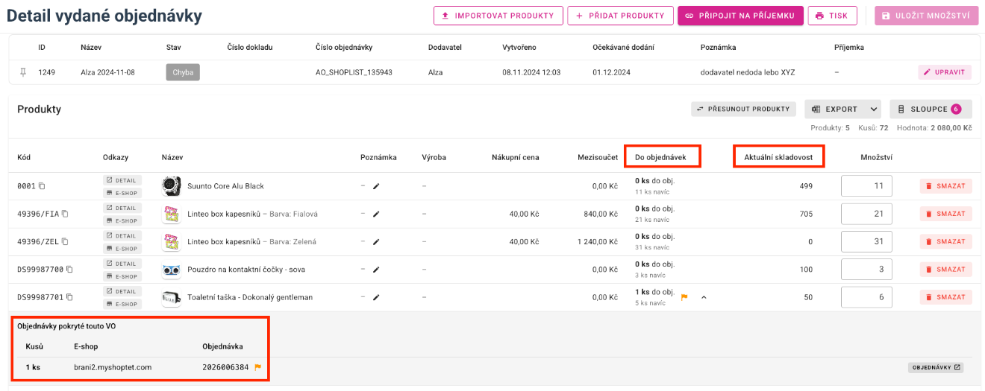Edit the note pencil for Toaletní taška row
This screenshot has width=985, height=391.
click(376, 297)
